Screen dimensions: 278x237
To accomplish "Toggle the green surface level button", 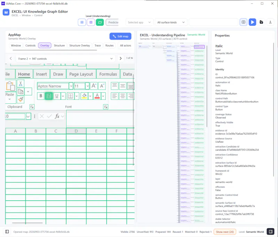I will [x=100, y=22].
